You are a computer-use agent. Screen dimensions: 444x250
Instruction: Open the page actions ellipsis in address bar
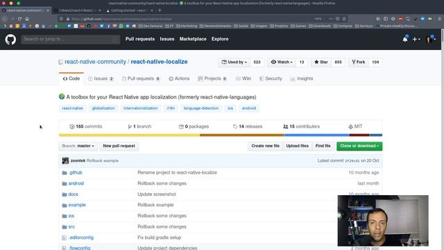(x=331, y=19)
